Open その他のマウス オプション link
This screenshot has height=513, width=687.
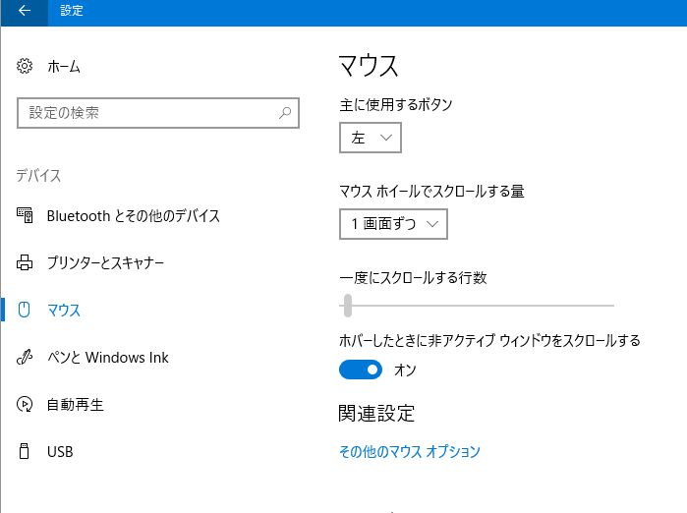pos(410,451)
